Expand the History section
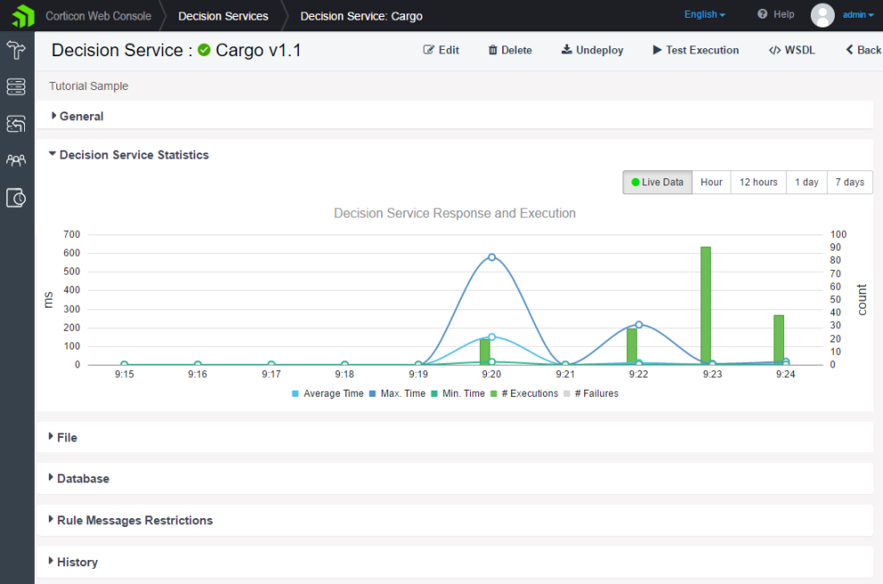The height and width of the screenshot is (584, 883). click(73, 562)
